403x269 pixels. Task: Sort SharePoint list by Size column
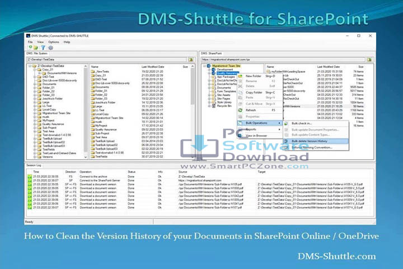tap(361, 67)
